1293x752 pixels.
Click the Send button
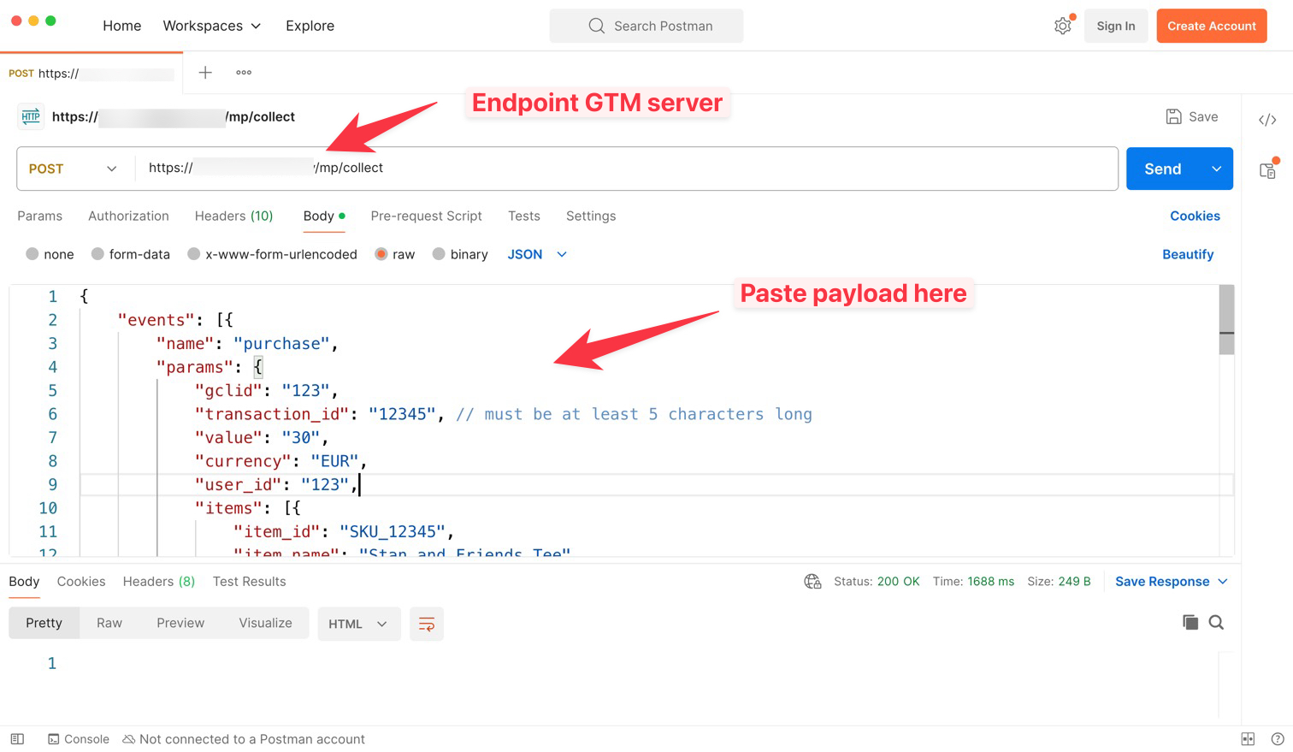click(x=1163, y=169)
